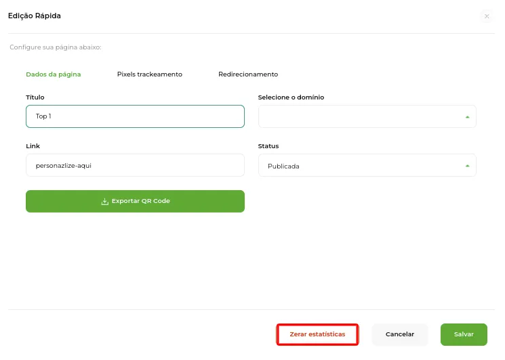The width and height of the screenshot is (505, 360).
Task: Open the Selecione o domínio dropdown
Action: pyautogui.click(x=367, y=116)
